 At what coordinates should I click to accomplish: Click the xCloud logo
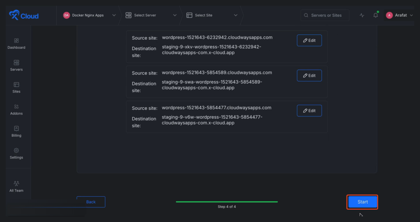pos(24,16)
